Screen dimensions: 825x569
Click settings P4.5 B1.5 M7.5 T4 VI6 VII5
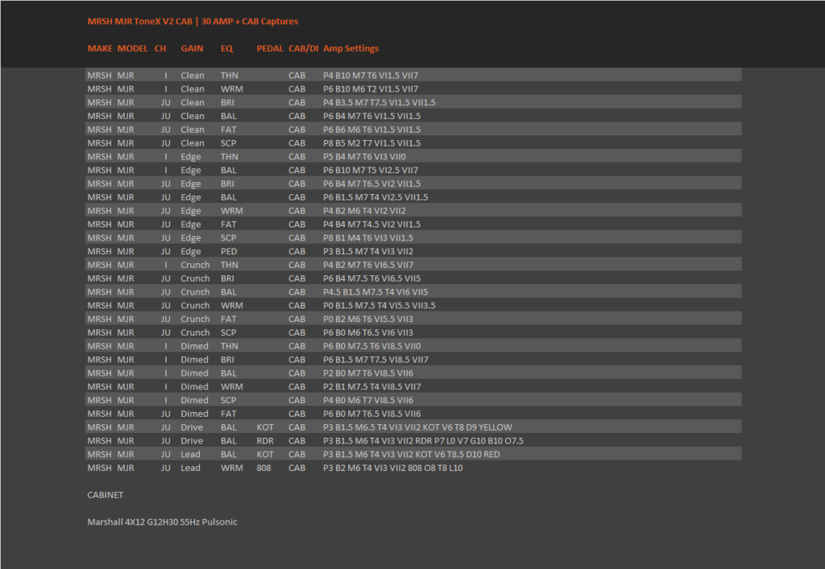click(x=375, y=292)
